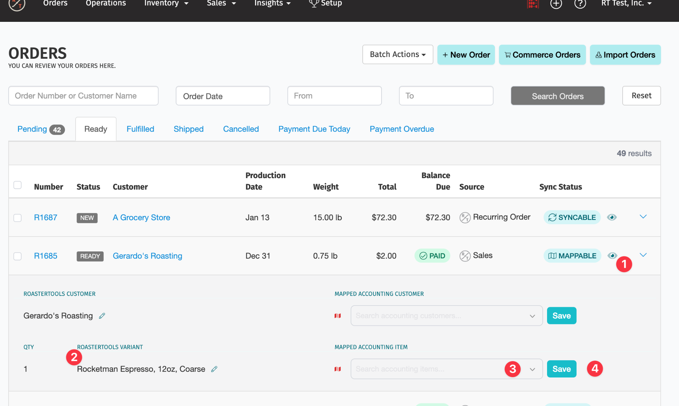
Task: Toggle eye icon for order R1687
Action: (612, 217)
